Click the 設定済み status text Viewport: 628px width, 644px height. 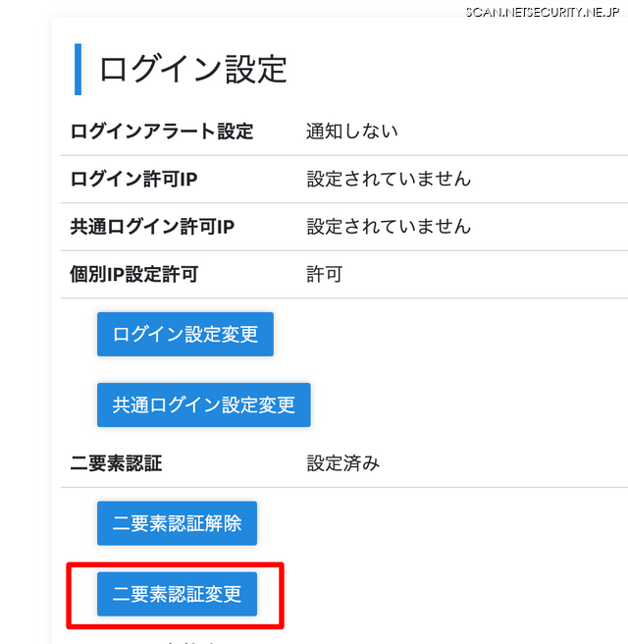pos(343,463)
